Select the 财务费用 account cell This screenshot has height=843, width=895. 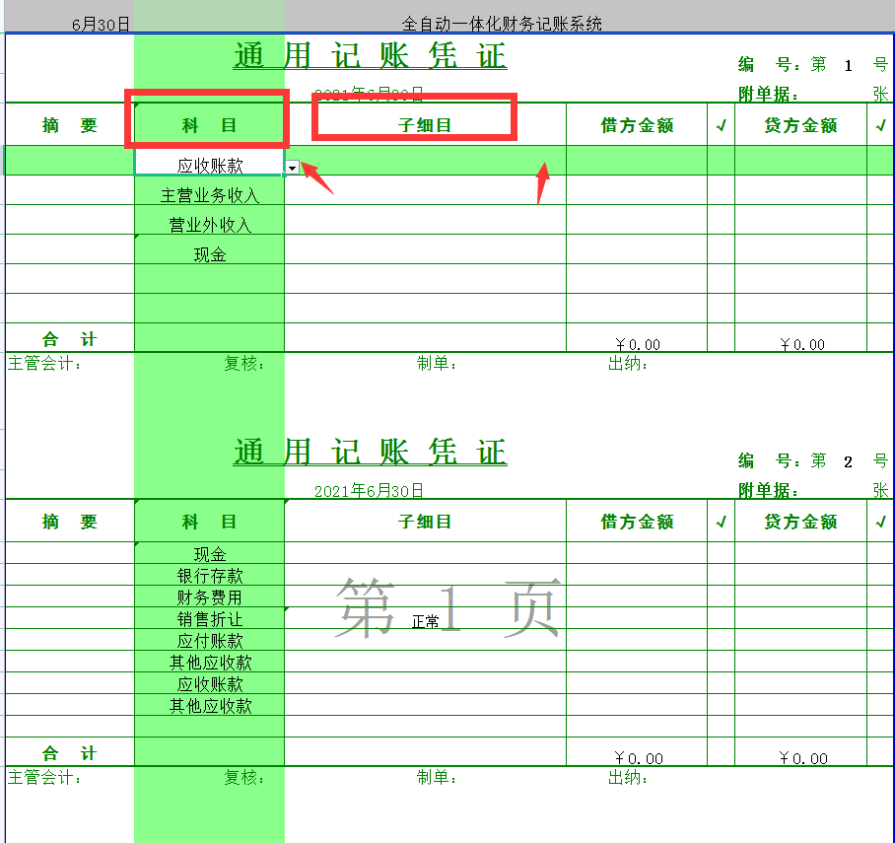[x=209, y=597]
